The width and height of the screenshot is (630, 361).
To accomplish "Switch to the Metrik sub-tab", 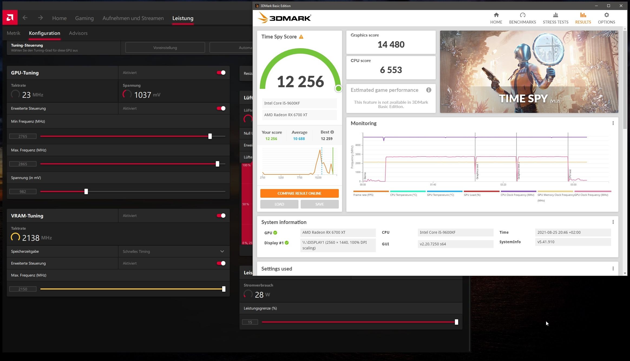I will [x=14, y=33].
